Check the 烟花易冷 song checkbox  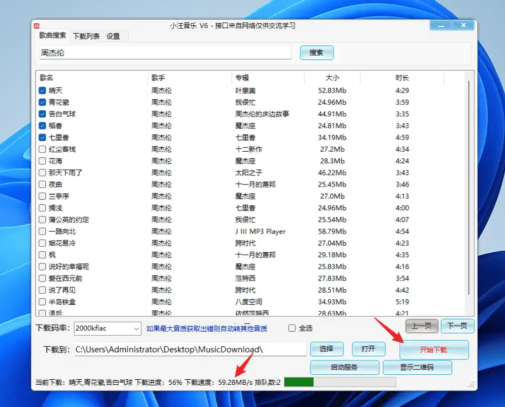click(x=42, y=243)
